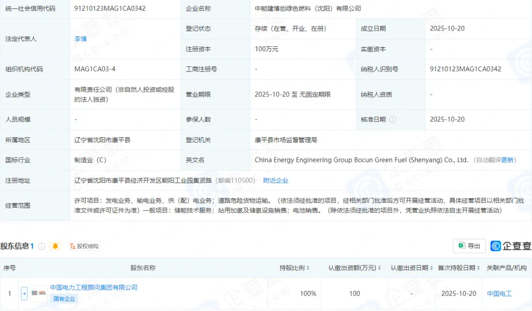Toggle sorting on 认缴出资额(万元) column
The image size is (532, 311).
(x=378, y=268)
